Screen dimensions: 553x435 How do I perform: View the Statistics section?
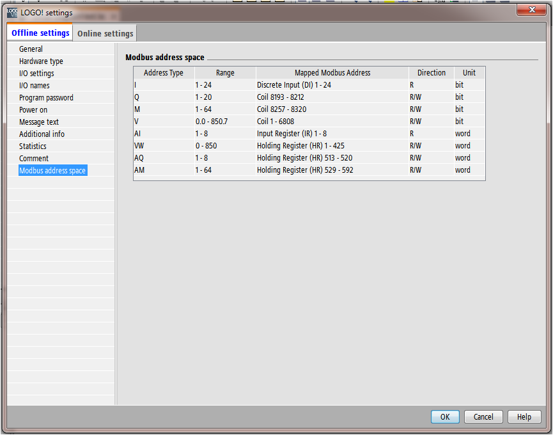(x=33, y=146)
